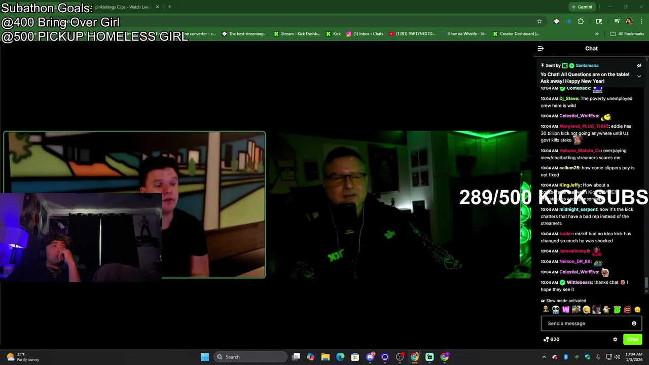The width and height of the screenshot is (649, 365).
Task: Insert the pink W quick emote
Action: pos(566,310)
